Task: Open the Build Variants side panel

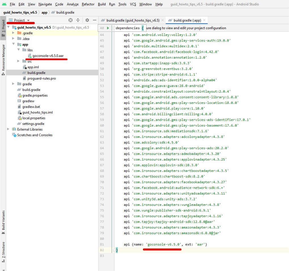Action: coord(3,222)
